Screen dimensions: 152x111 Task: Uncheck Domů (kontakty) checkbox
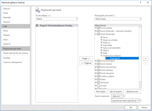point(98,61)
